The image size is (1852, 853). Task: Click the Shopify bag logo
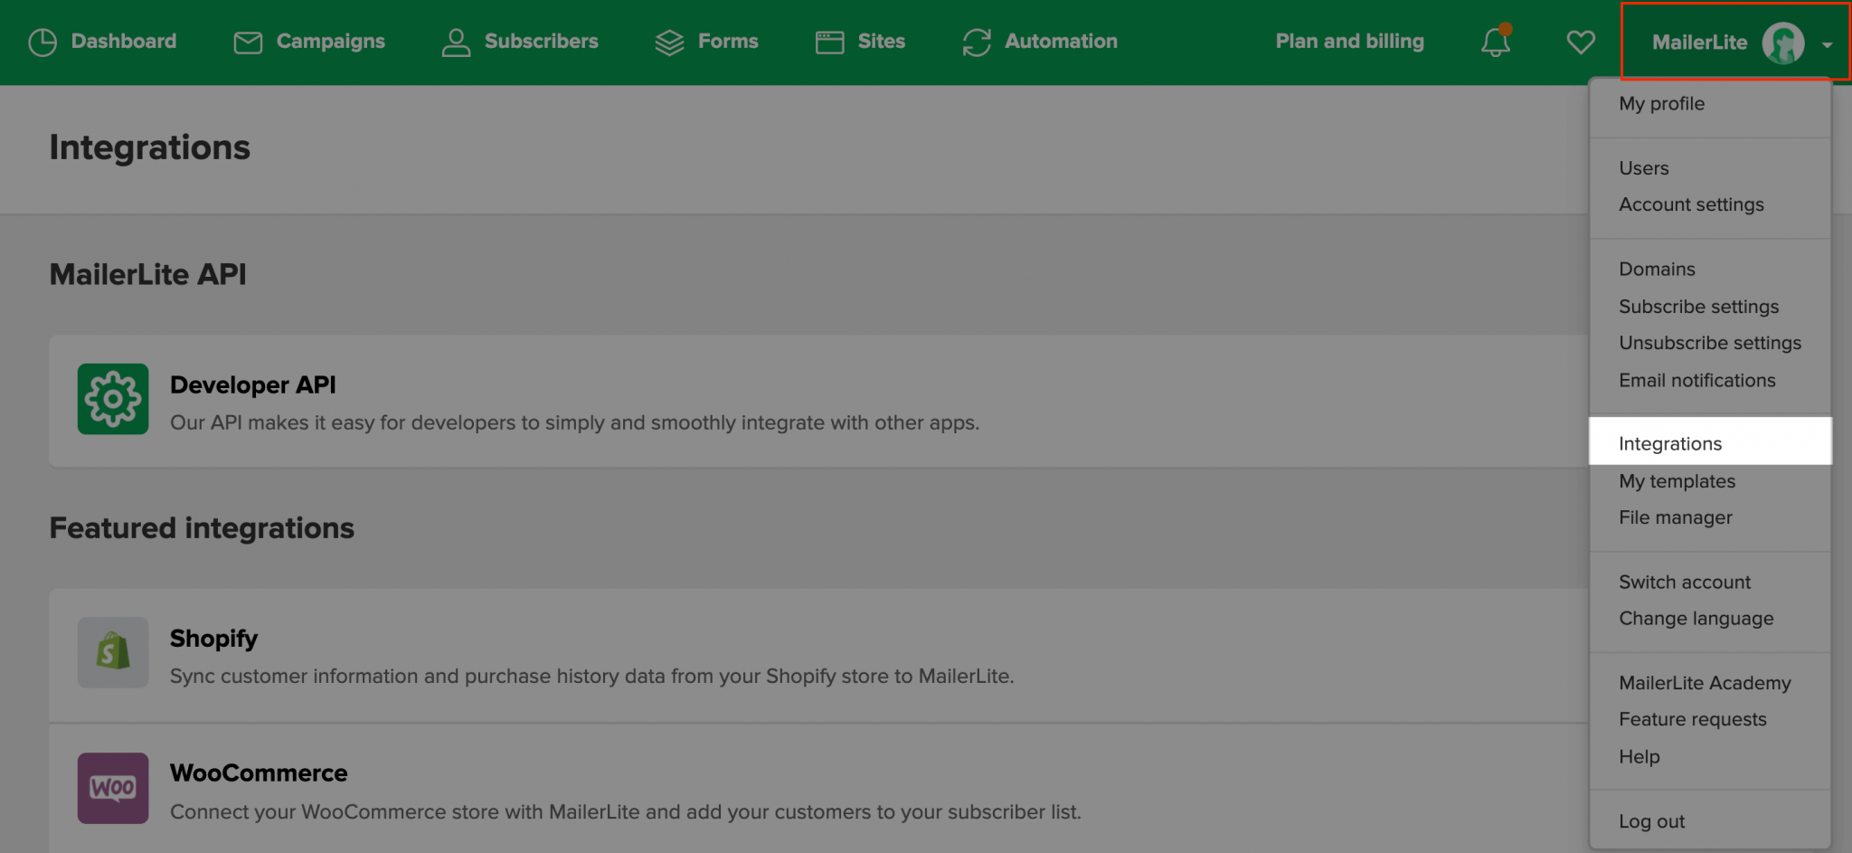[113, 652]
